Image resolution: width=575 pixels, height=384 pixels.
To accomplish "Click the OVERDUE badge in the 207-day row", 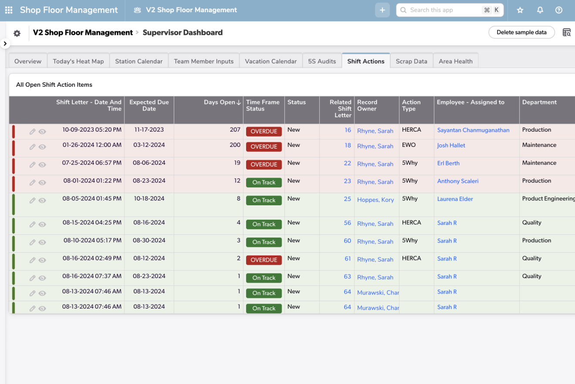I will [264, 131].
